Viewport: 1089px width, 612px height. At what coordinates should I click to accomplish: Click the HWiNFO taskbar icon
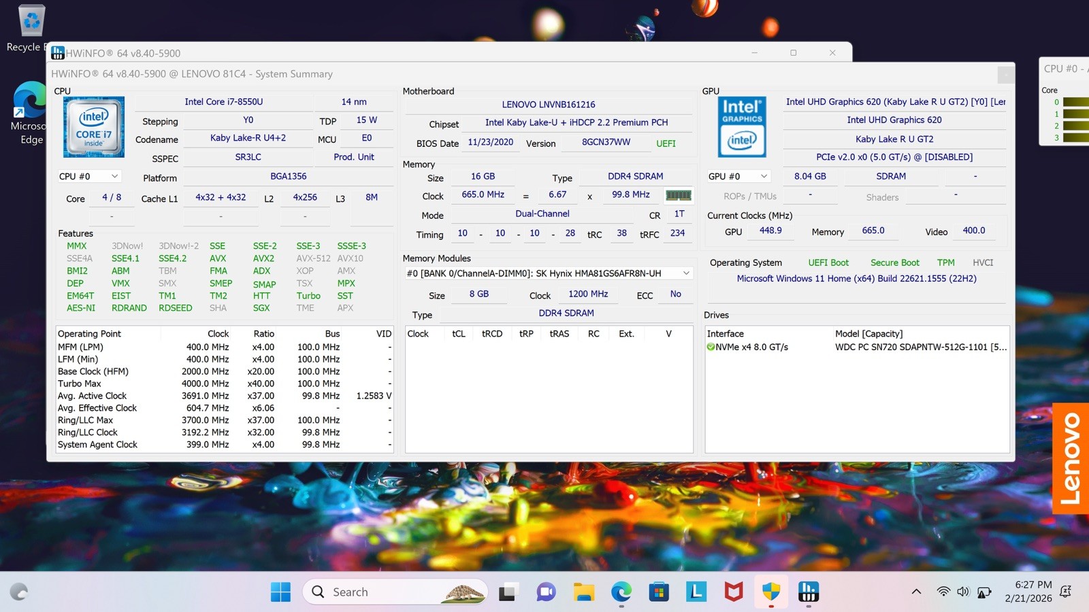pos(809,592)
